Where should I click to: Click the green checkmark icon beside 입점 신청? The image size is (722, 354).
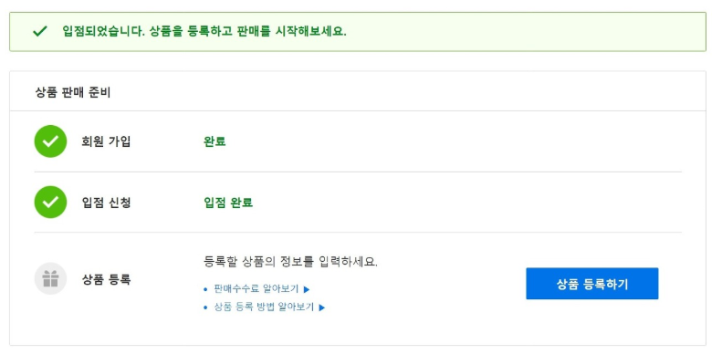(x=50, y=202)
